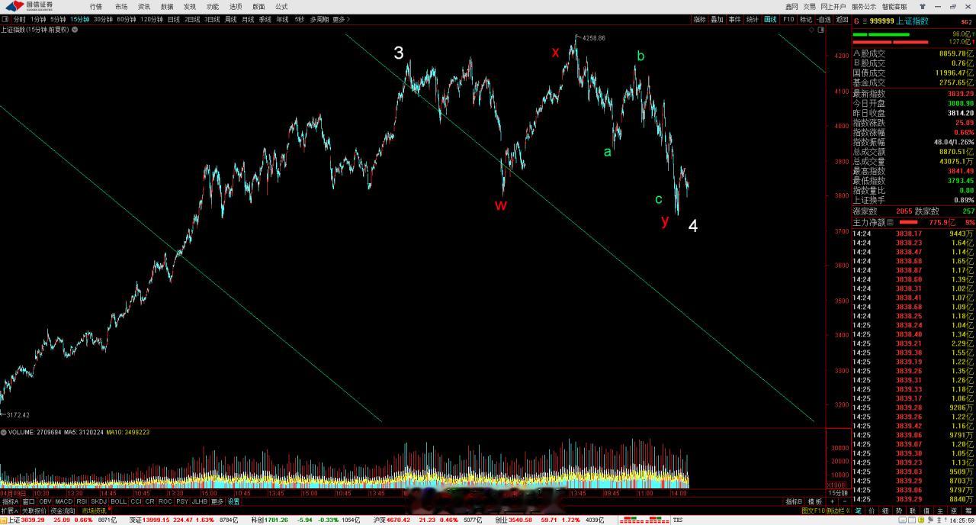
Task: Open the 资讯 menu
Action: pyautogui.click(x=144, y=6)
